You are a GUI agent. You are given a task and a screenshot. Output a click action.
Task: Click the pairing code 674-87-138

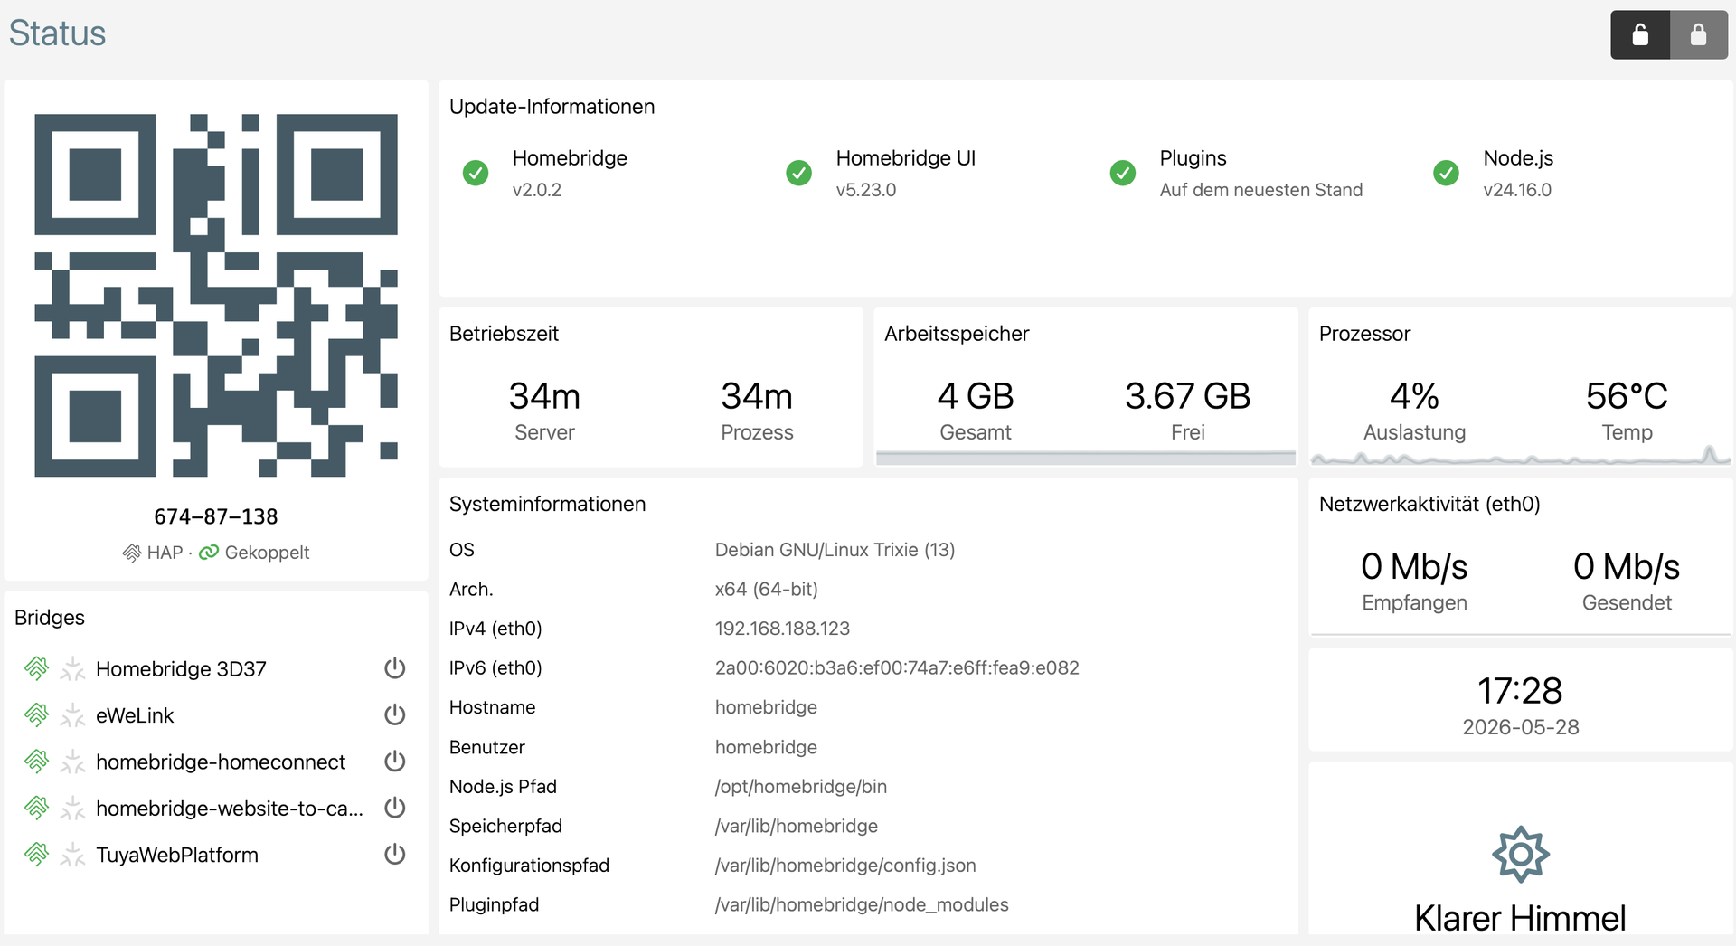click(216, 516)
